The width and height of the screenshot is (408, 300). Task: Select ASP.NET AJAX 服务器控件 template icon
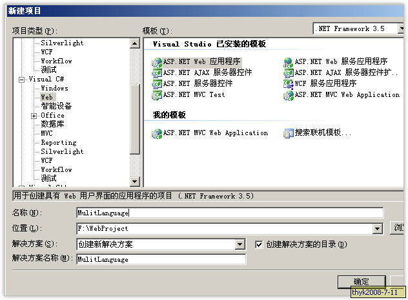tap(157, 73)
